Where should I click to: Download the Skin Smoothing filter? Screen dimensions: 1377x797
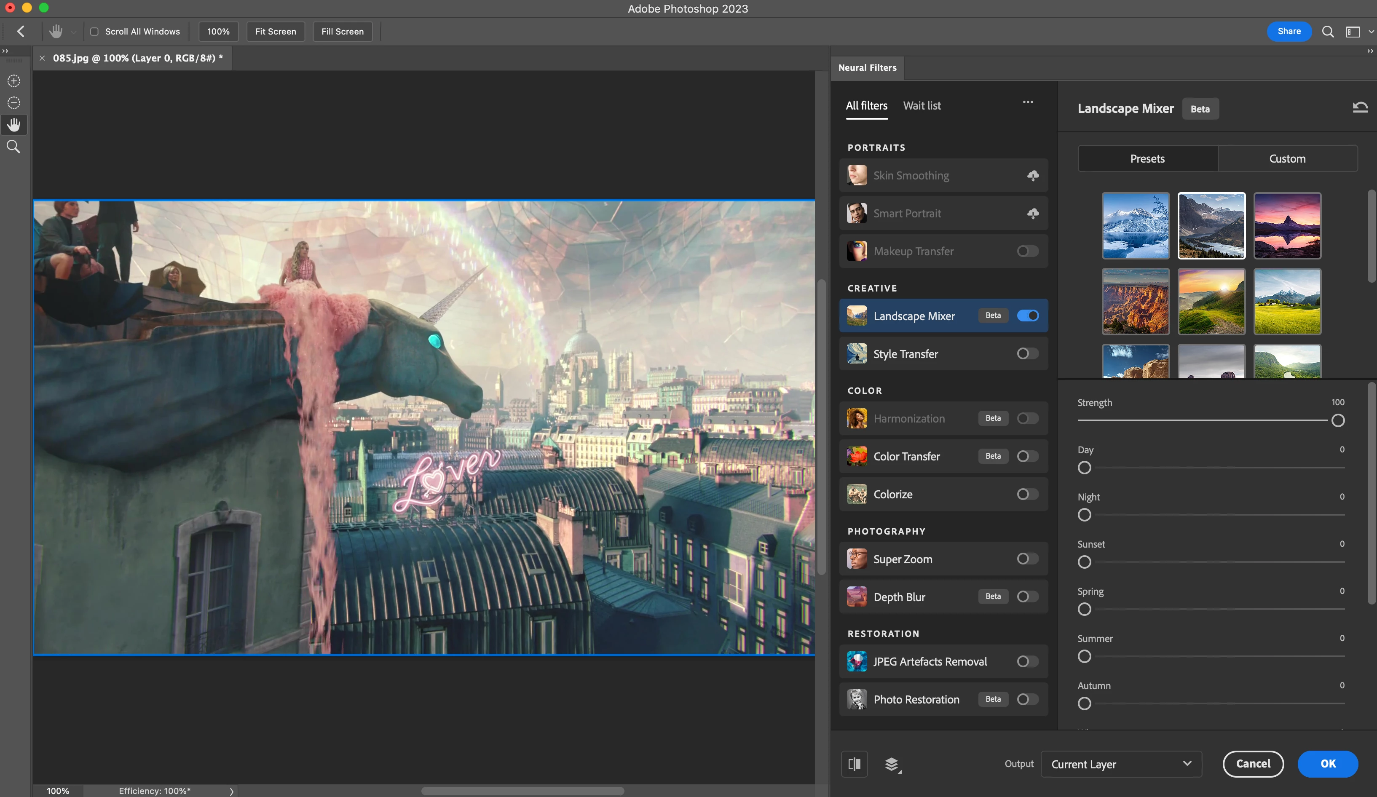point(1032,175)
